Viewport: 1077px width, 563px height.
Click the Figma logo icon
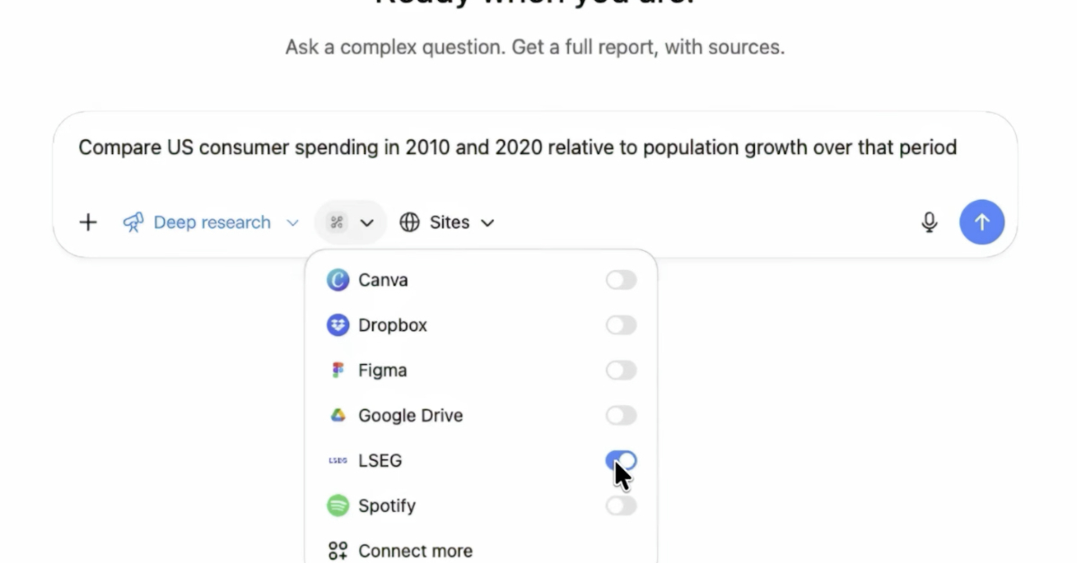point(337,370)
